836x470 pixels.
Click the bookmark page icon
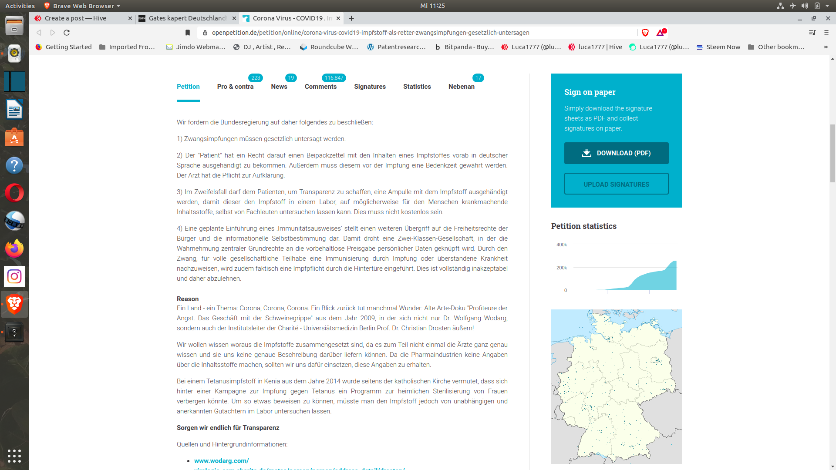(188, 33)
